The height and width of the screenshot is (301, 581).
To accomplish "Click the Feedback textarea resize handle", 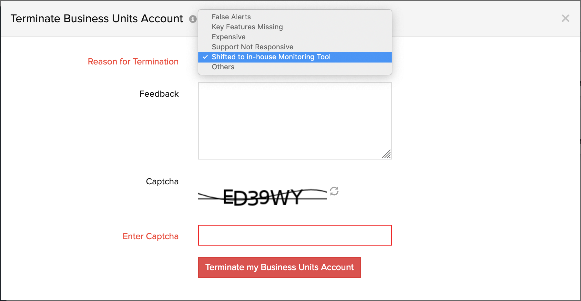I will [386, 154].
